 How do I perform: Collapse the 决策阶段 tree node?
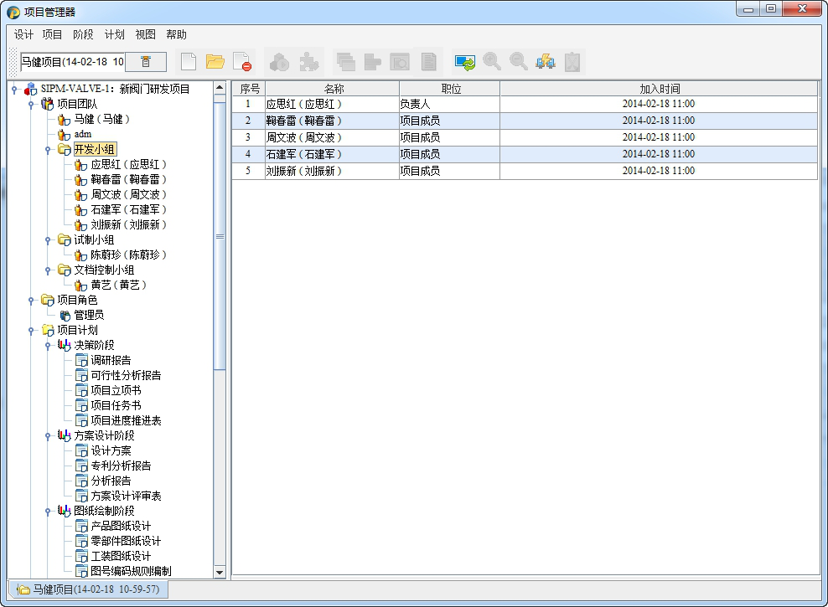pyautogui.click(x=48, y=346)
